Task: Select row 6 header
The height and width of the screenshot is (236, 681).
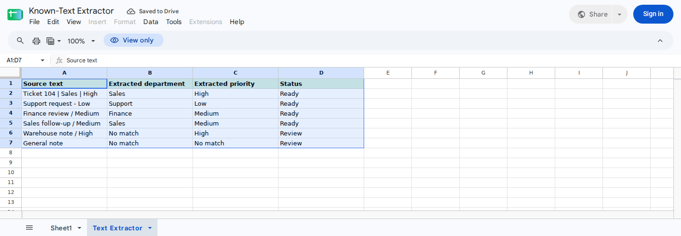Action: [x=11, y=133]
